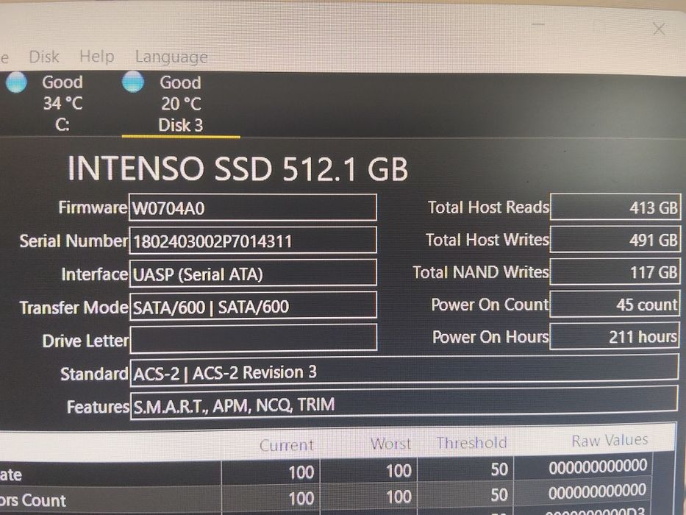The width and height of the screenshot is (686, 515).
Task: Click the Current column header
Action: [x=287, y=445]
